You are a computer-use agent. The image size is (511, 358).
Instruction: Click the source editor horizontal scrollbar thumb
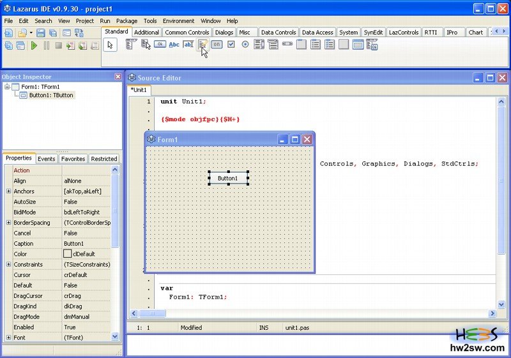coord(152,313)
